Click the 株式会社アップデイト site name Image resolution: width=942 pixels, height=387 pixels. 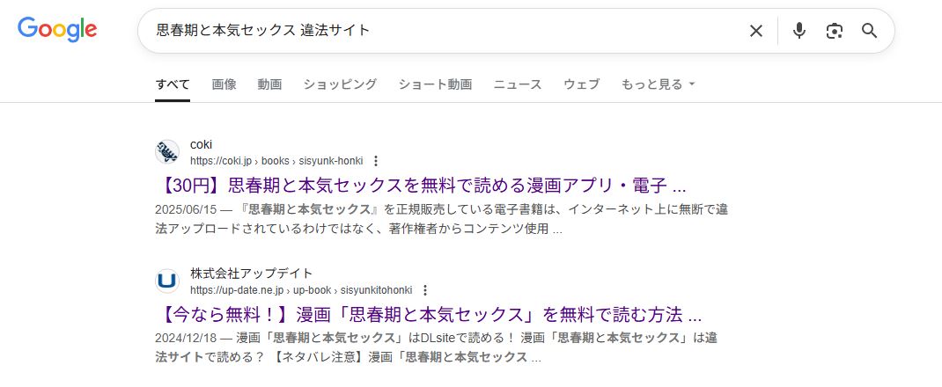[x=252, y=274]
